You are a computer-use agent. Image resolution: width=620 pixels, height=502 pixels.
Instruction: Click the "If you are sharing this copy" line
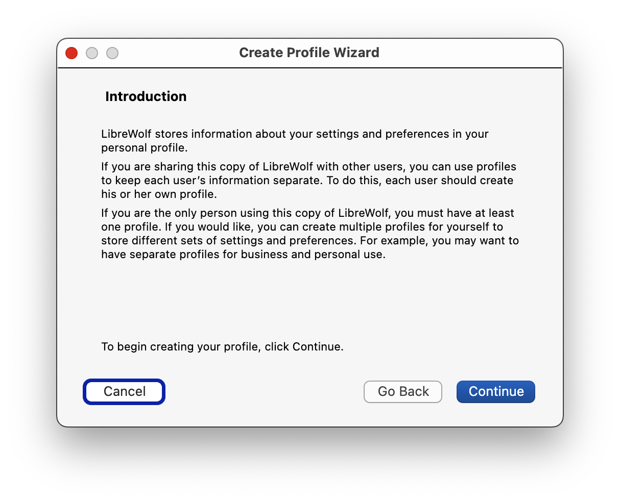[x=308, y=167]
